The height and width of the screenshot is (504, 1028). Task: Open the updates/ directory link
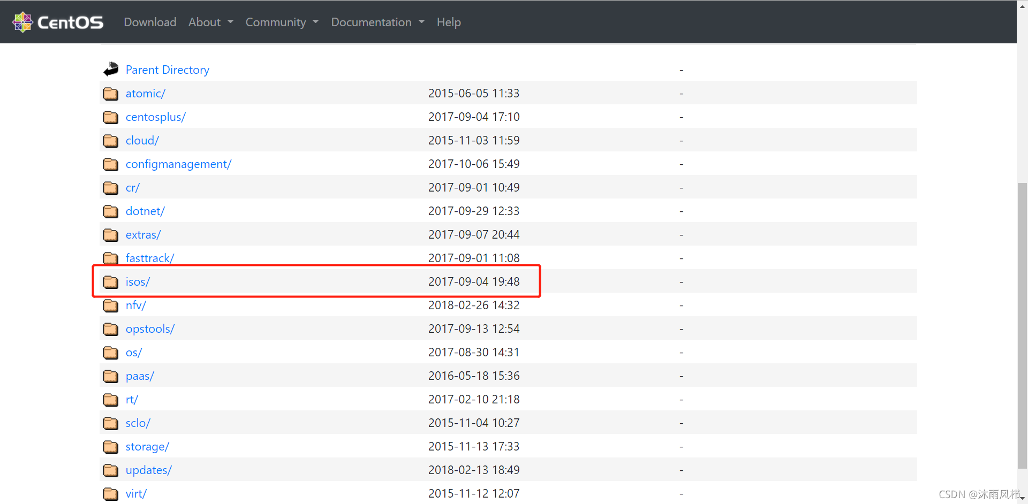click(148, 470)
